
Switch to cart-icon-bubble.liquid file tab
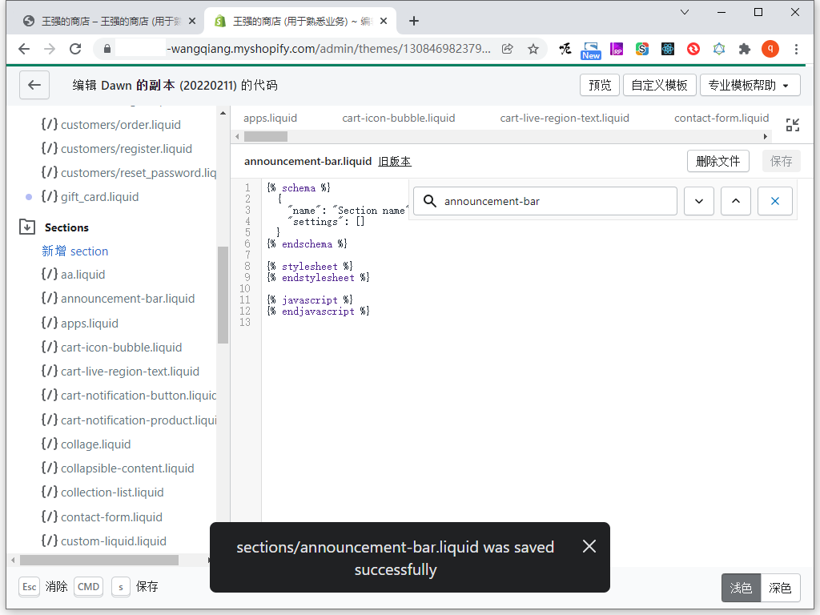398,118
